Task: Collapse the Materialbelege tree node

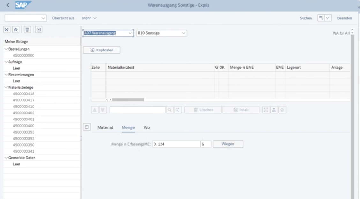Action: click(6, 87)
